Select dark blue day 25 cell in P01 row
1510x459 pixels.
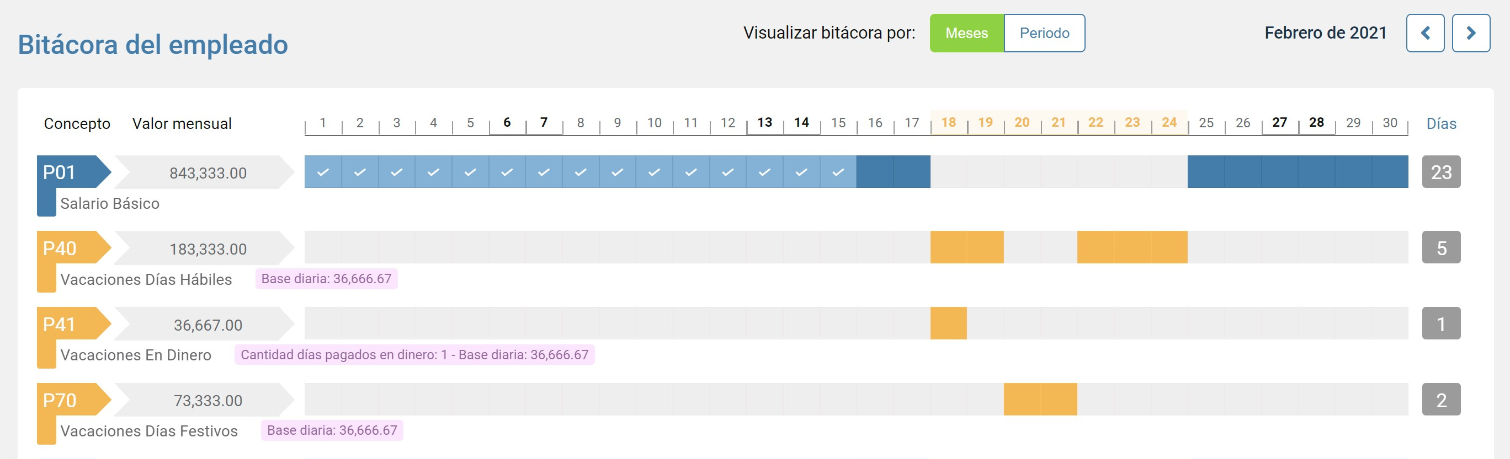click(x=1206, y=172)
